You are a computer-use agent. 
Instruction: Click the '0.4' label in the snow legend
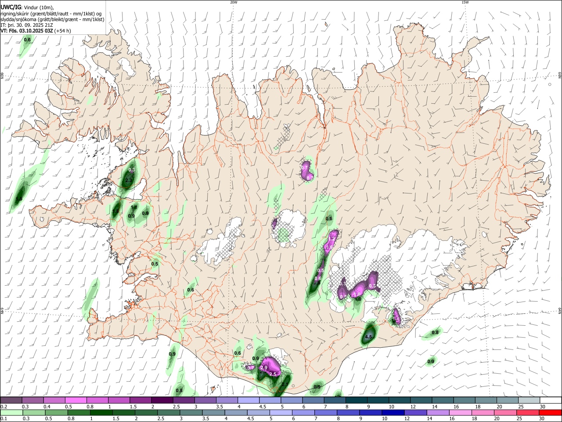[47, 407]
